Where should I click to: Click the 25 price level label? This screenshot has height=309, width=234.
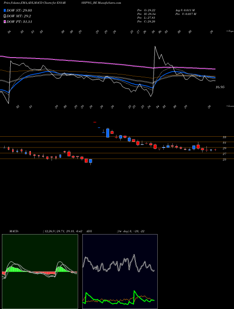224,160
